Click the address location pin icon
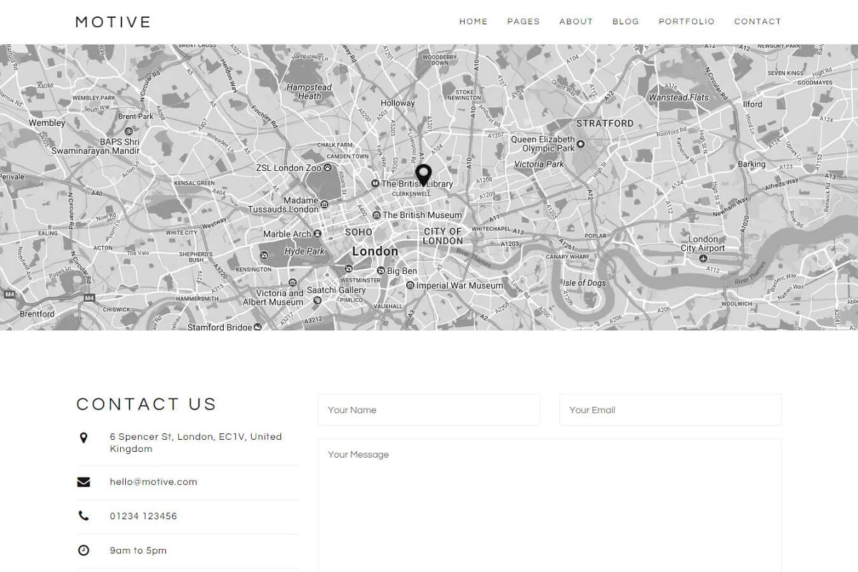This screenshot has height=572, width=858. pos(84,438)
